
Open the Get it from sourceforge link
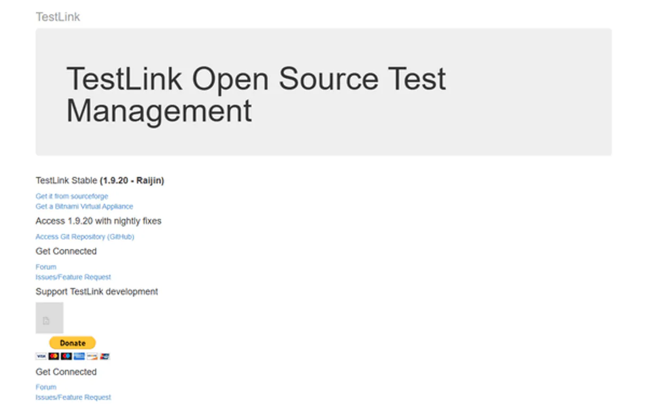point(71,196)
